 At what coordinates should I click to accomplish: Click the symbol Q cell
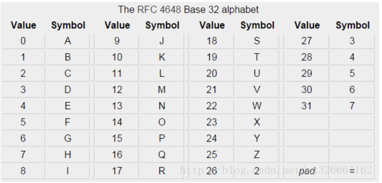[x=162, y=155]
